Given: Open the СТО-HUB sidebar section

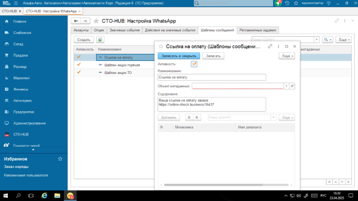Looking at the screenshot, I should point(21,135).
